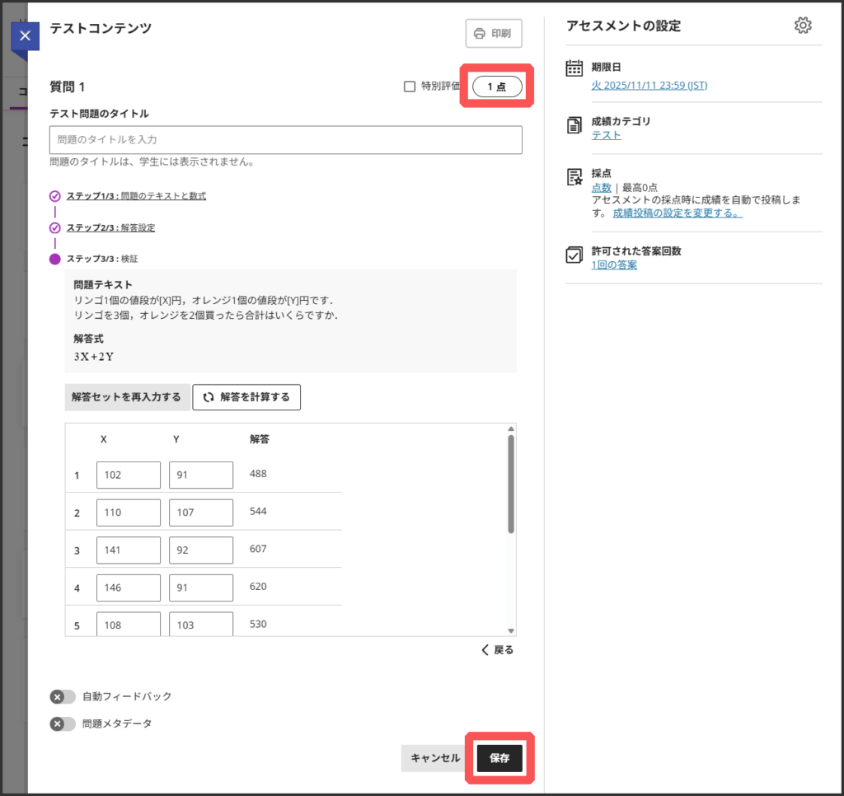
Task: Edit the 1 点 points value pill
Action: tap(497, 87)
